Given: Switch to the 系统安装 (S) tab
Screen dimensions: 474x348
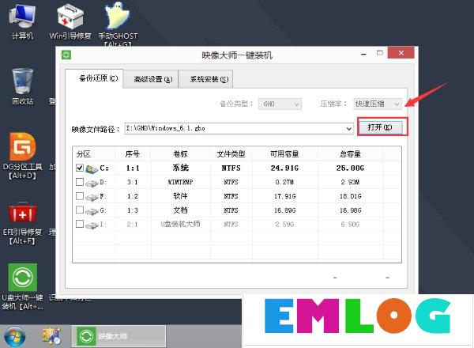Looking at the screenshot, I should click(206, 79).
